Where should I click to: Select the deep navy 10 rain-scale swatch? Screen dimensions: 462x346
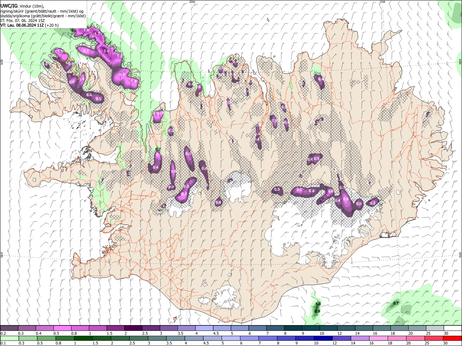click(x=323, y=338)
